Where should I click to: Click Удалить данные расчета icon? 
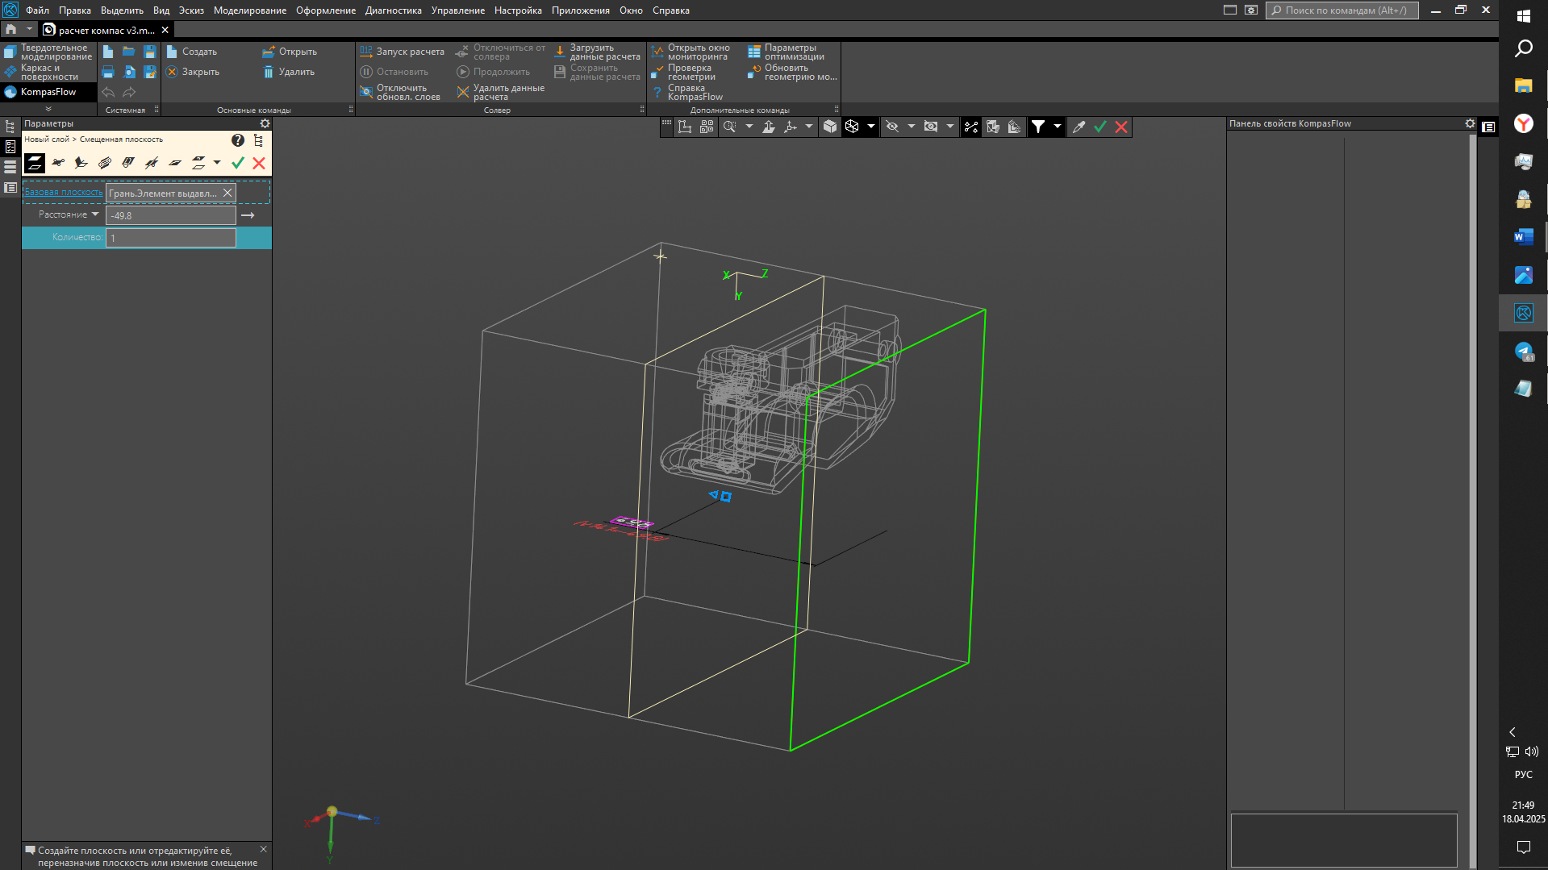tap(463, 93)
